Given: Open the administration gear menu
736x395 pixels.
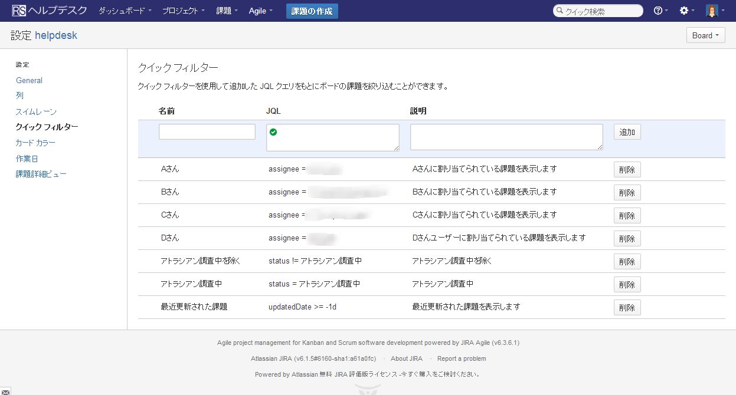Looking at the screenshot, I should point(686,11).
